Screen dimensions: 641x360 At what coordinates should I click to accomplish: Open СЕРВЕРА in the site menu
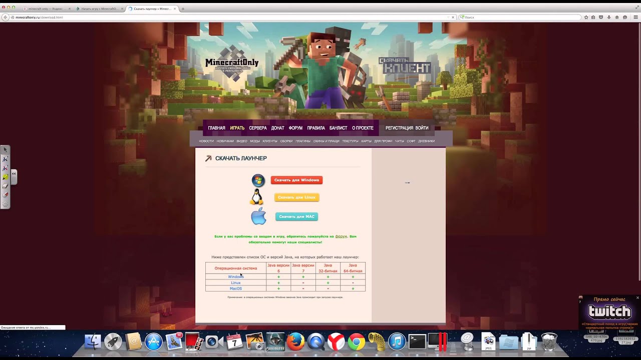coord(258,128)
